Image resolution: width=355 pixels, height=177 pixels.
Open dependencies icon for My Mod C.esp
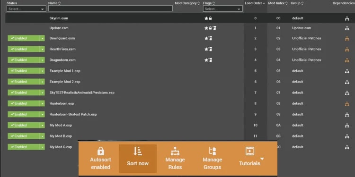[x=347, y=147]
